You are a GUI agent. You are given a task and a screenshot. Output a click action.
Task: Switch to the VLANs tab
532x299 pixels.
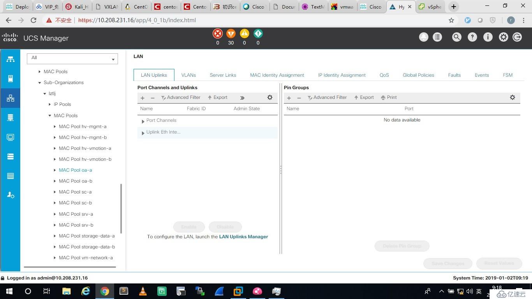(188, 75)
